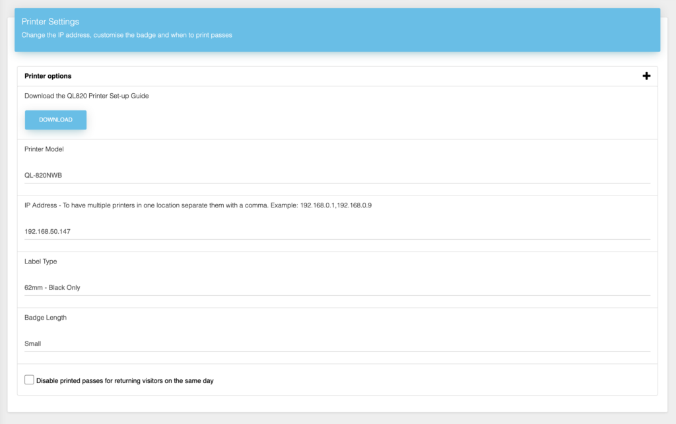Click 'Disable printed passes for returning visitors' label text

[125, 381]
